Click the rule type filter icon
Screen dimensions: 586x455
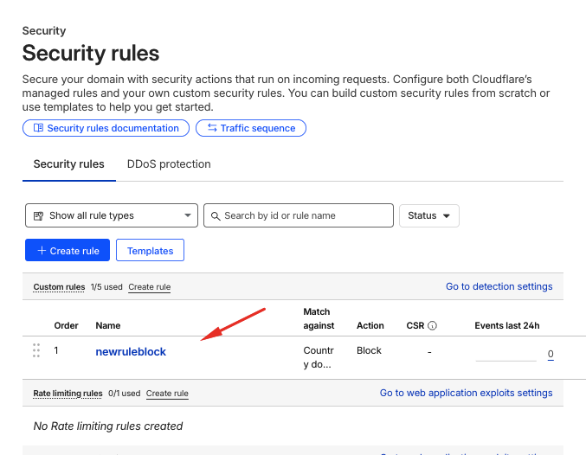click(x=38, y=216)
